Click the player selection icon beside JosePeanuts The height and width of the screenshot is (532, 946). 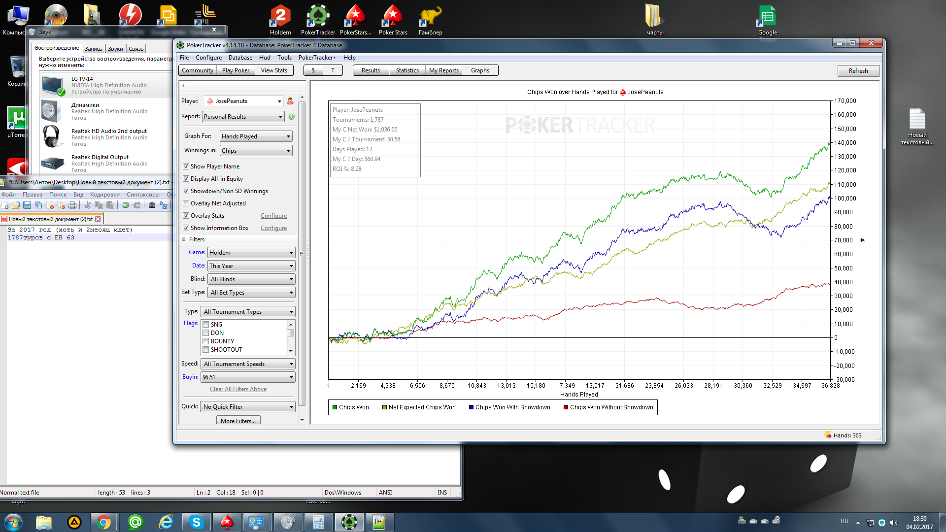pos(290,101)
